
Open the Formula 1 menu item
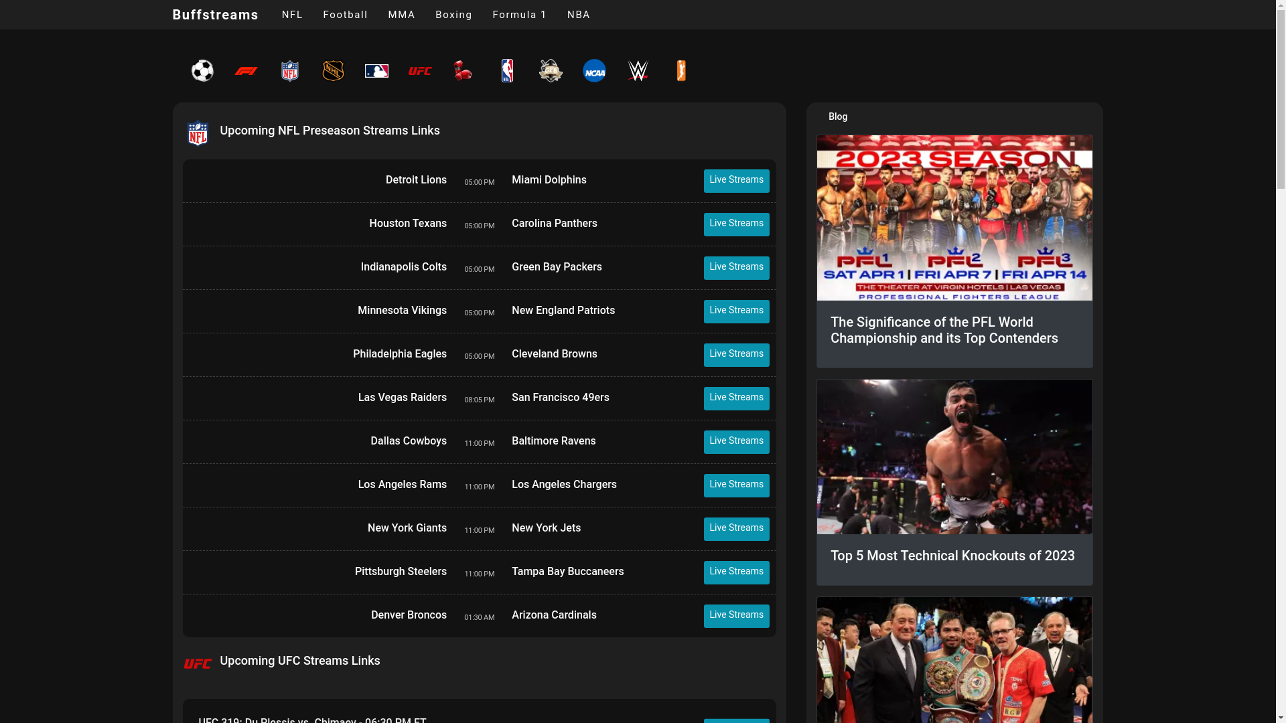[x=520, y=15]
